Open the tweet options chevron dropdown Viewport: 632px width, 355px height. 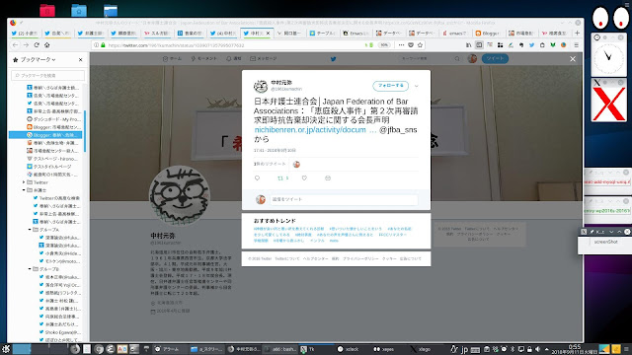coord(417,86)
